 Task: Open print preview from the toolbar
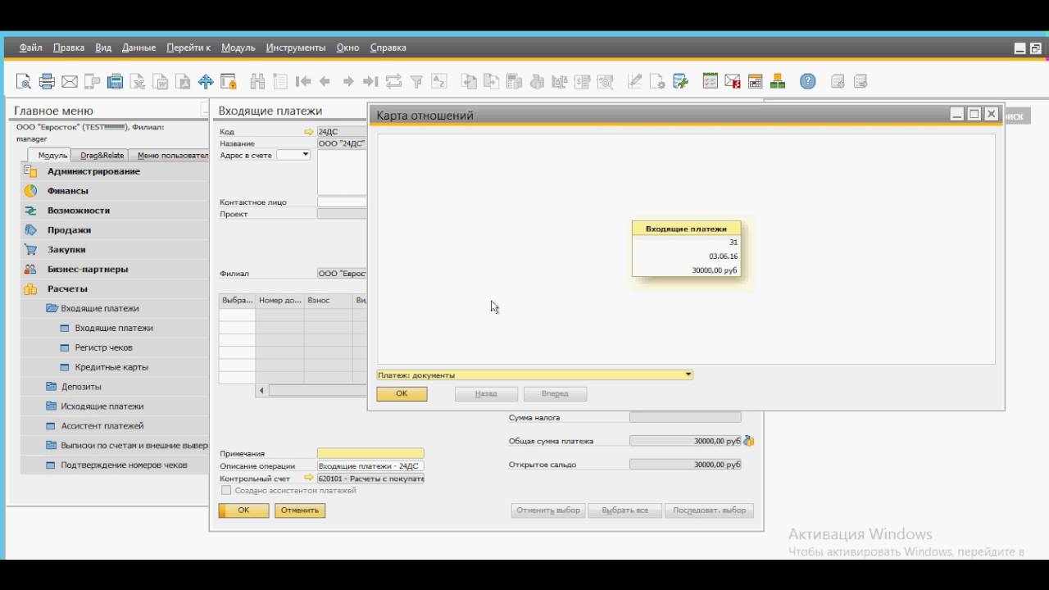[24, 81]
